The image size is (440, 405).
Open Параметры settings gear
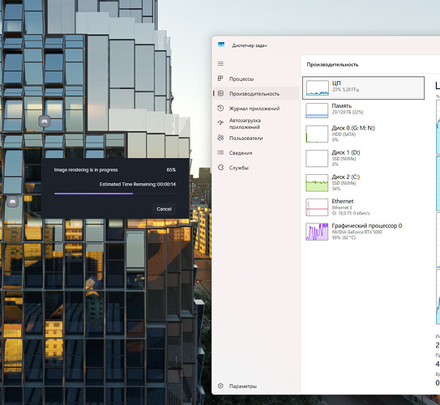(x=220, y=386)
